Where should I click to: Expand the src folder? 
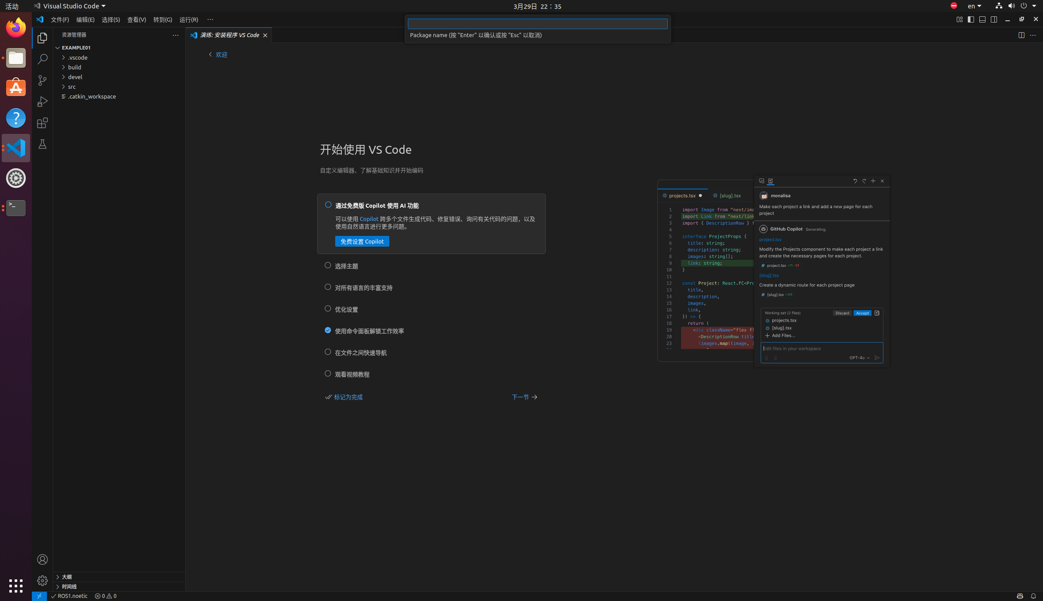pyautogui.click(x=72, y=87)
